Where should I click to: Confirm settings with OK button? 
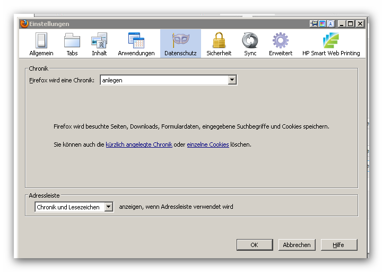[255, 245]
